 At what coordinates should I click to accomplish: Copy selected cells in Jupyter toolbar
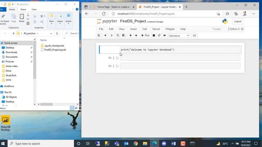click(x=118, y=36)
